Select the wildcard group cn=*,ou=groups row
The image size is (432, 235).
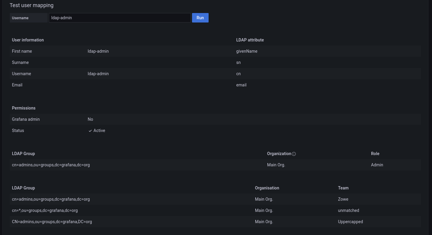(45, 210)
